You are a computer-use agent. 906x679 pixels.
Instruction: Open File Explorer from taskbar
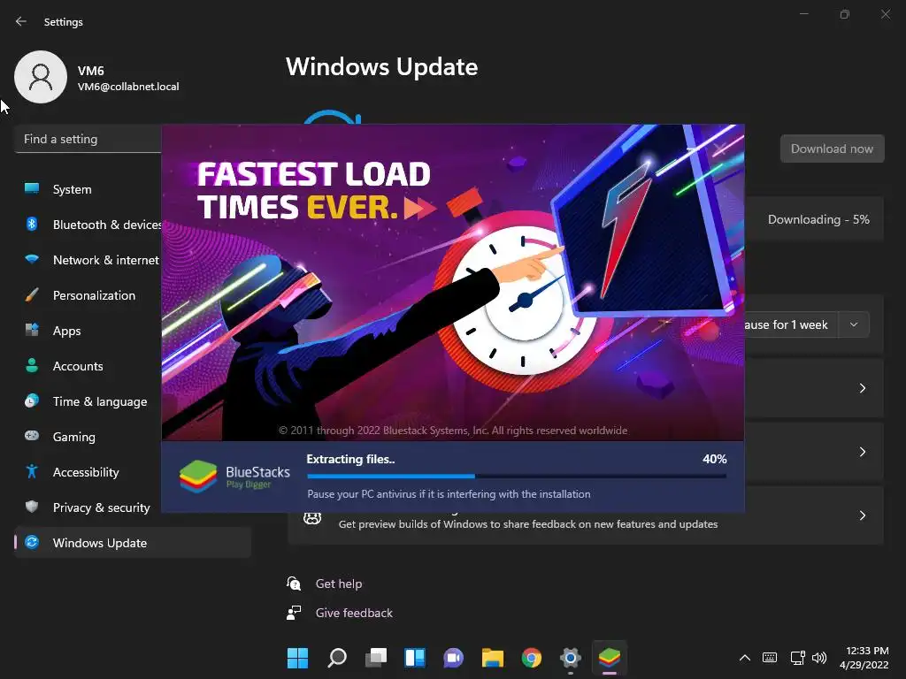(493, 658)
